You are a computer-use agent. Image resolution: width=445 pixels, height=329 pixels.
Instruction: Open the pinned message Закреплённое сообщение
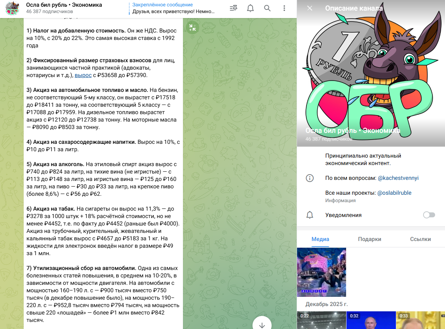(173, 8)
